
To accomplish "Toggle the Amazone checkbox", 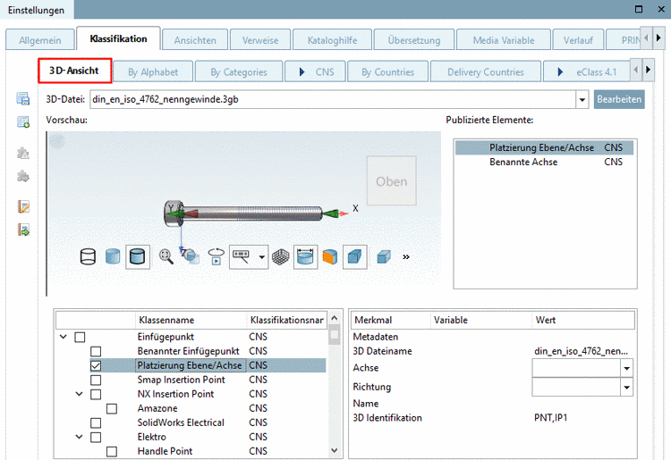I will pos(112,409).
